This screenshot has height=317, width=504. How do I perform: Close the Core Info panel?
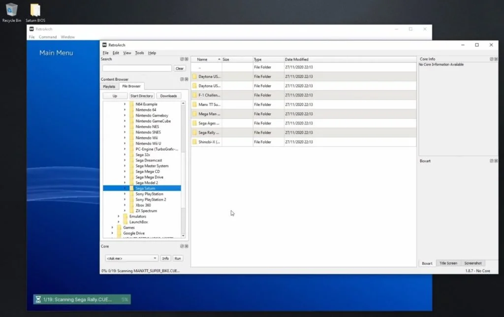pyautogui.click(x=496, y=59)
